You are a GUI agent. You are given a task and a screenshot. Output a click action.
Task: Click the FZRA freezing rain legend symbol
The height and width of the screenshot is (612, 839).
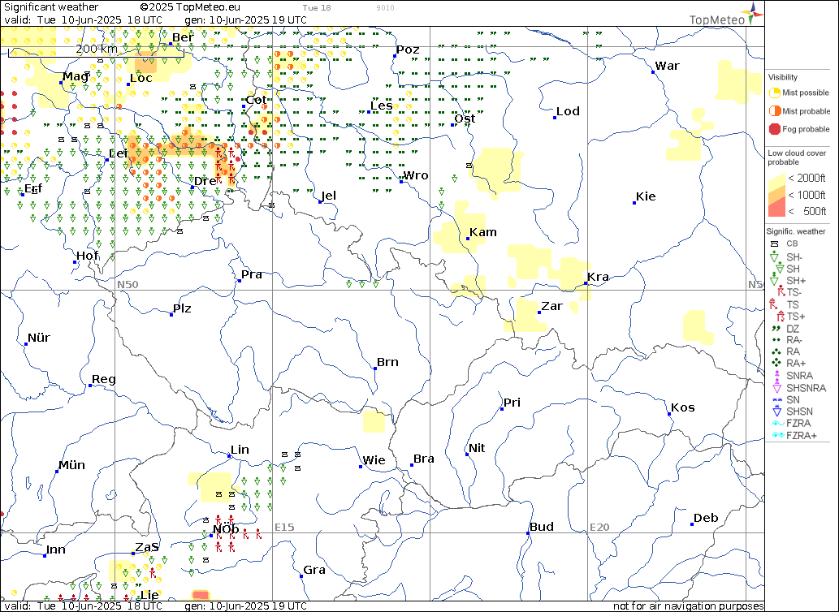[779, 424]
